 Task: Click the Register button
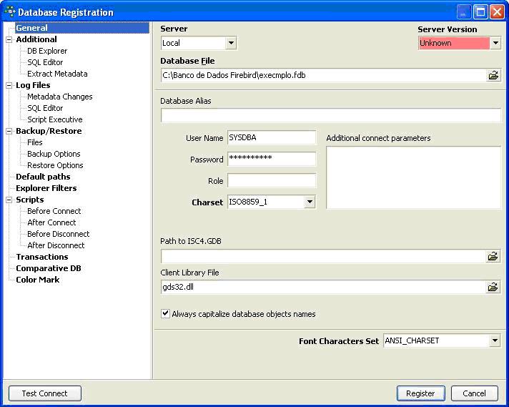(420, 393)
